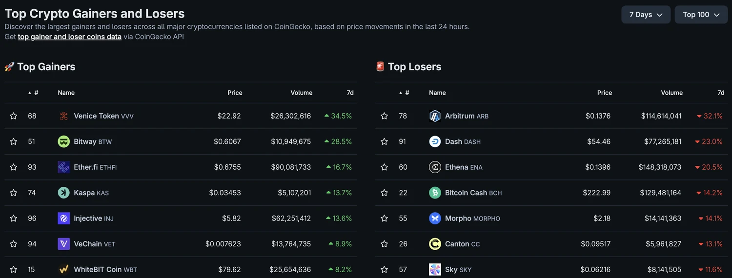Open the Kaspa KAS page
The height and width of the screenshot is (278, 732).
[x=91, y=193]
